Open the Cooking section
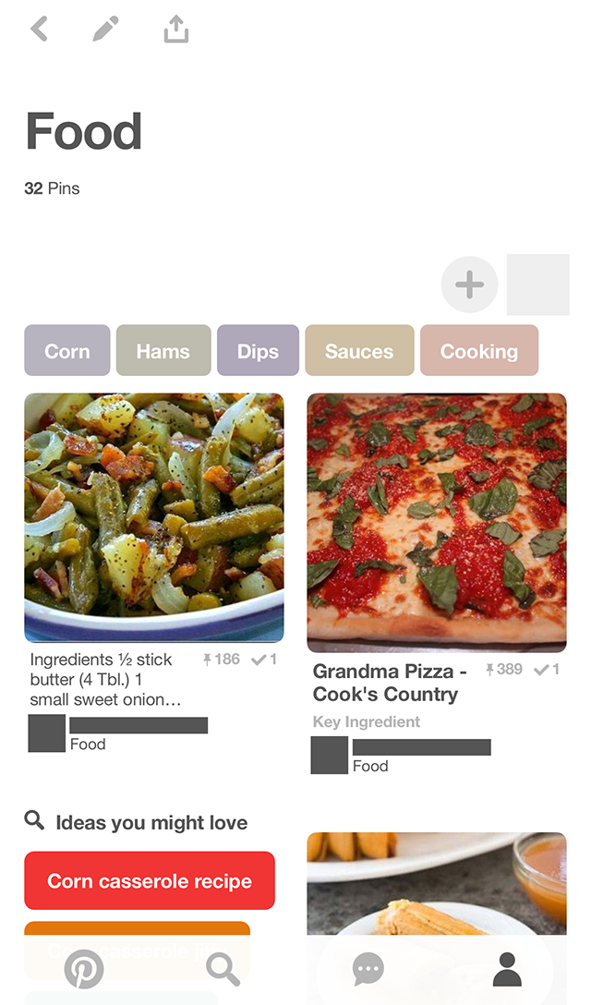The width and height of the screenshot is (591, 1005). [x=479, y=350]
